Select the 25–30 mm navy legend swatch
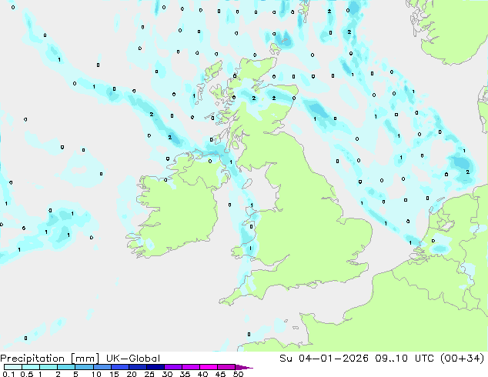The image size is (488, 377). pos(155,367)
